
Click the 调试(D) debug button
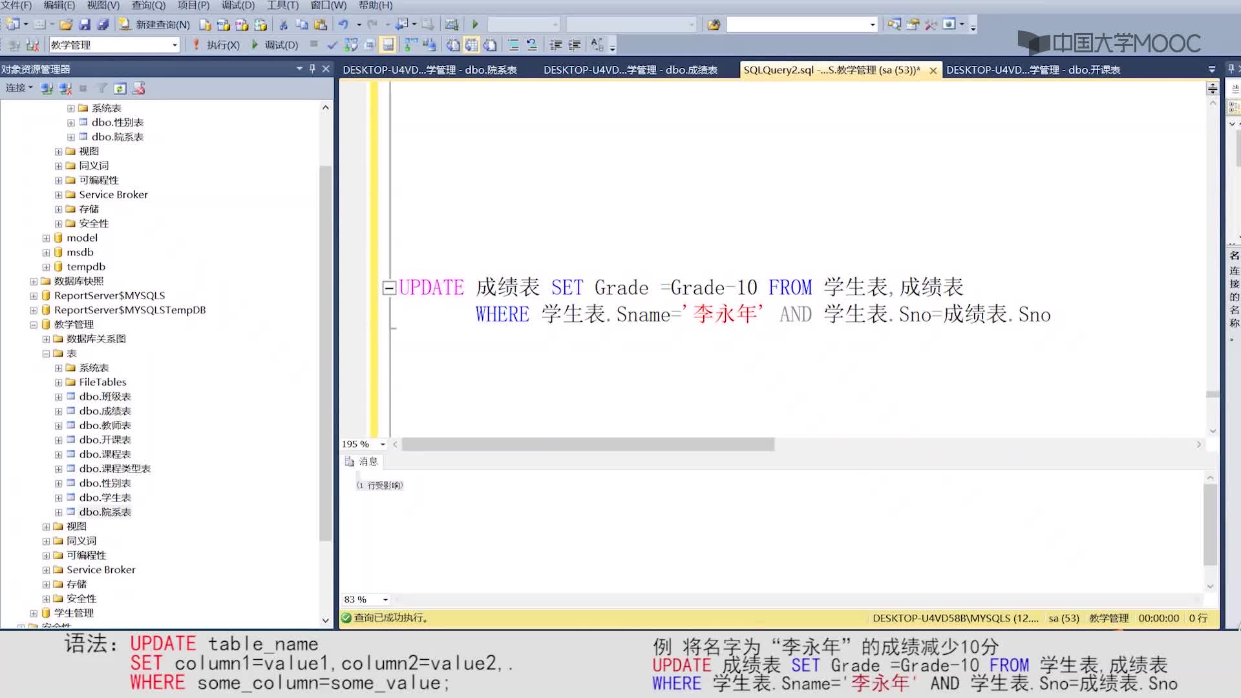(275, 45)
